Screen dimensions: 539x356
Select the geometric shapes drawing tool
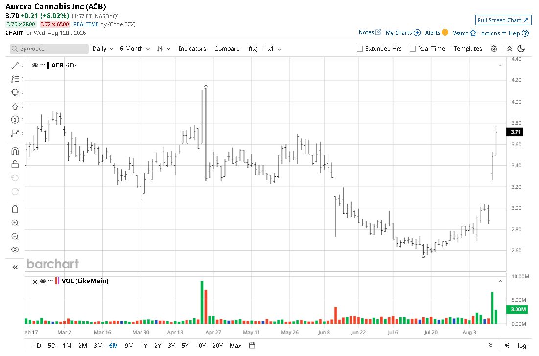click(15, 92)
